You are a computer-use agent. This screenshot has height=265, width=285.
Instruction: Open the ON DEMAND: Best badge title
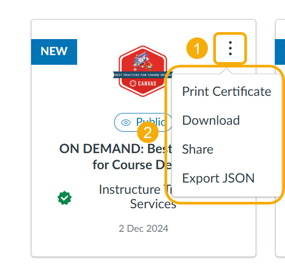coord(115,157)
